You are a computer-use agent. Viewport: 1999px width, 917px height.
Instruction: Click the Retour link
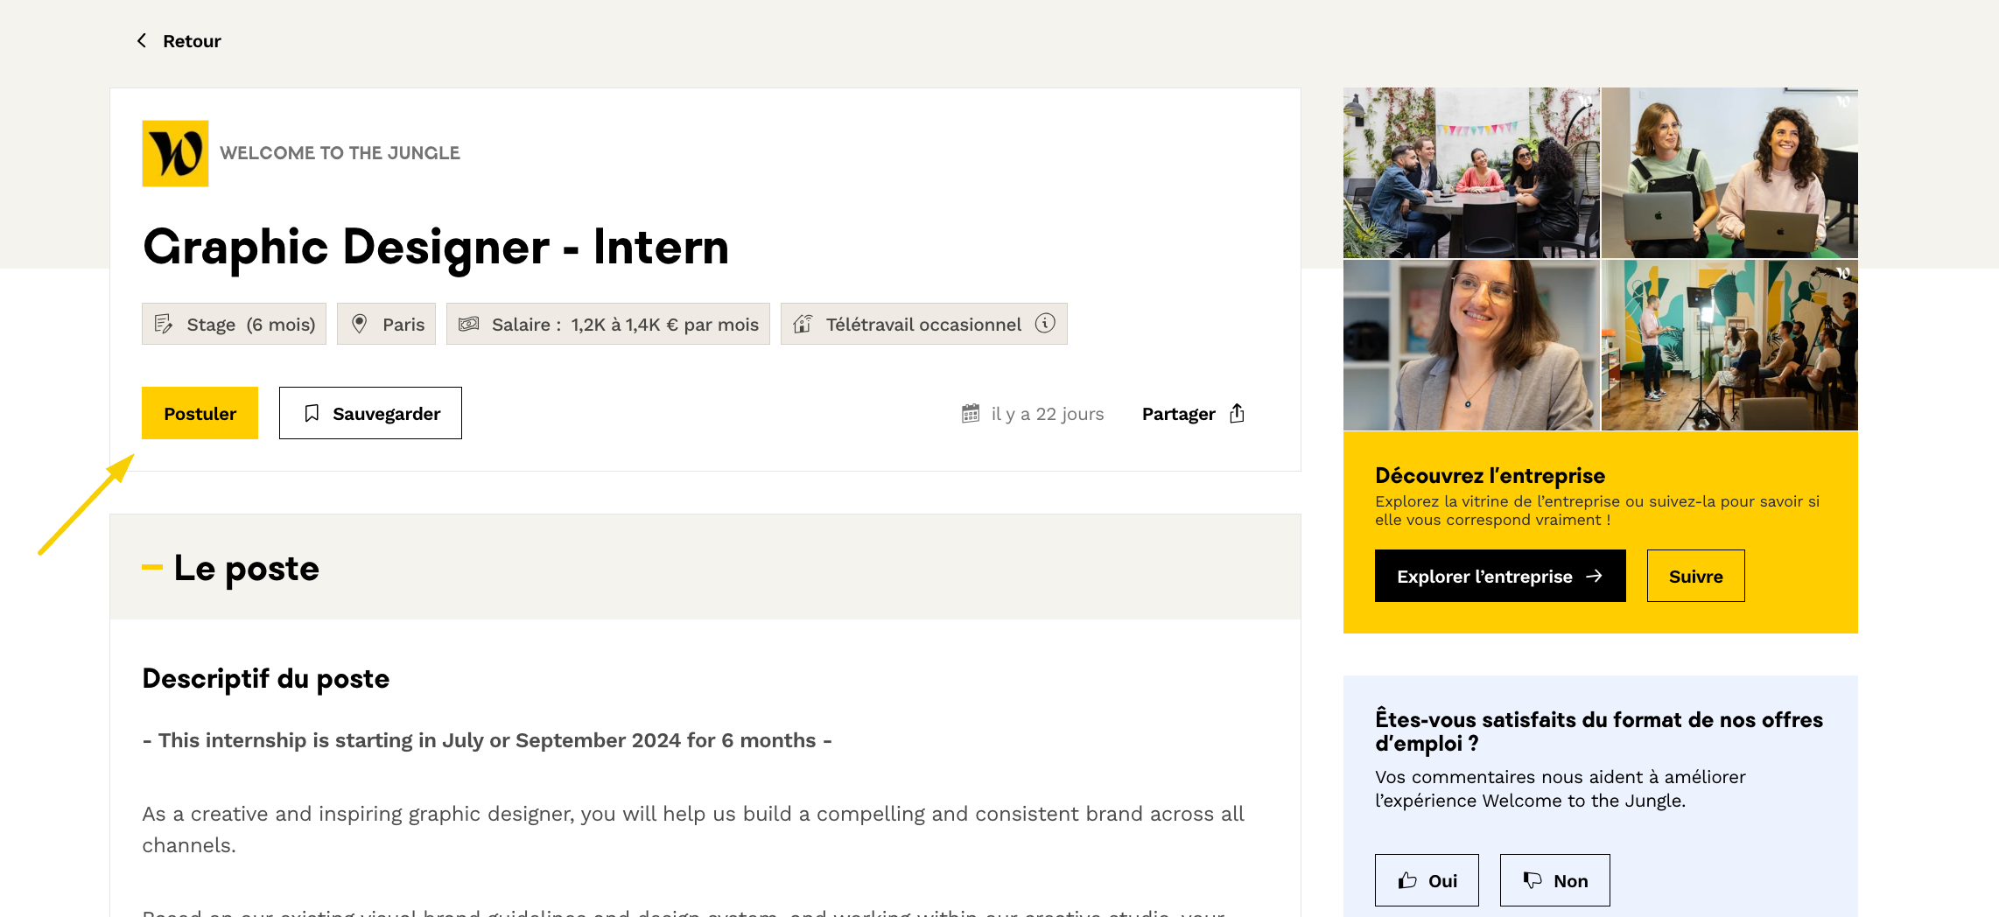pos(192,41)
